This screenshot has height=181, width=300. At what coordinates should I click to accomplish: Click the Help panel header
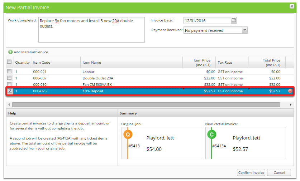(x=62, y=113)
